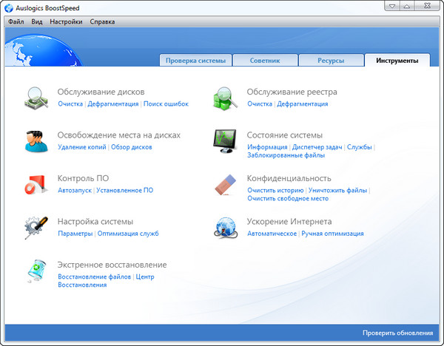Click the registry maintenance cubes icon

(224, 98)
